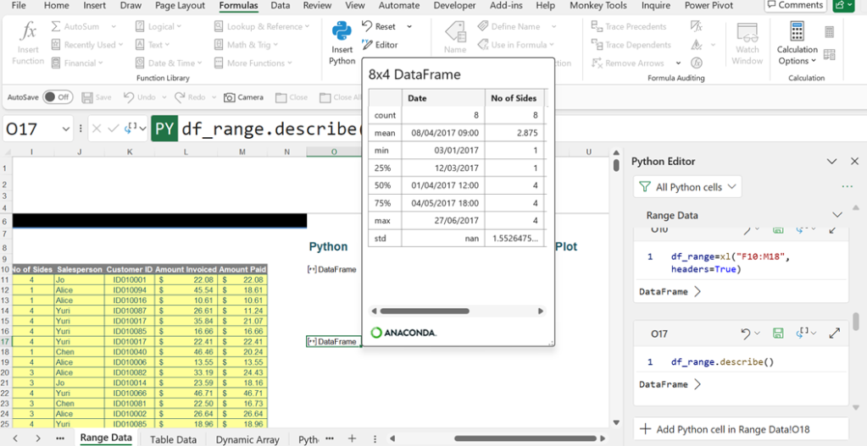Expand the O17 code editor box

click(x=834, y=333)
